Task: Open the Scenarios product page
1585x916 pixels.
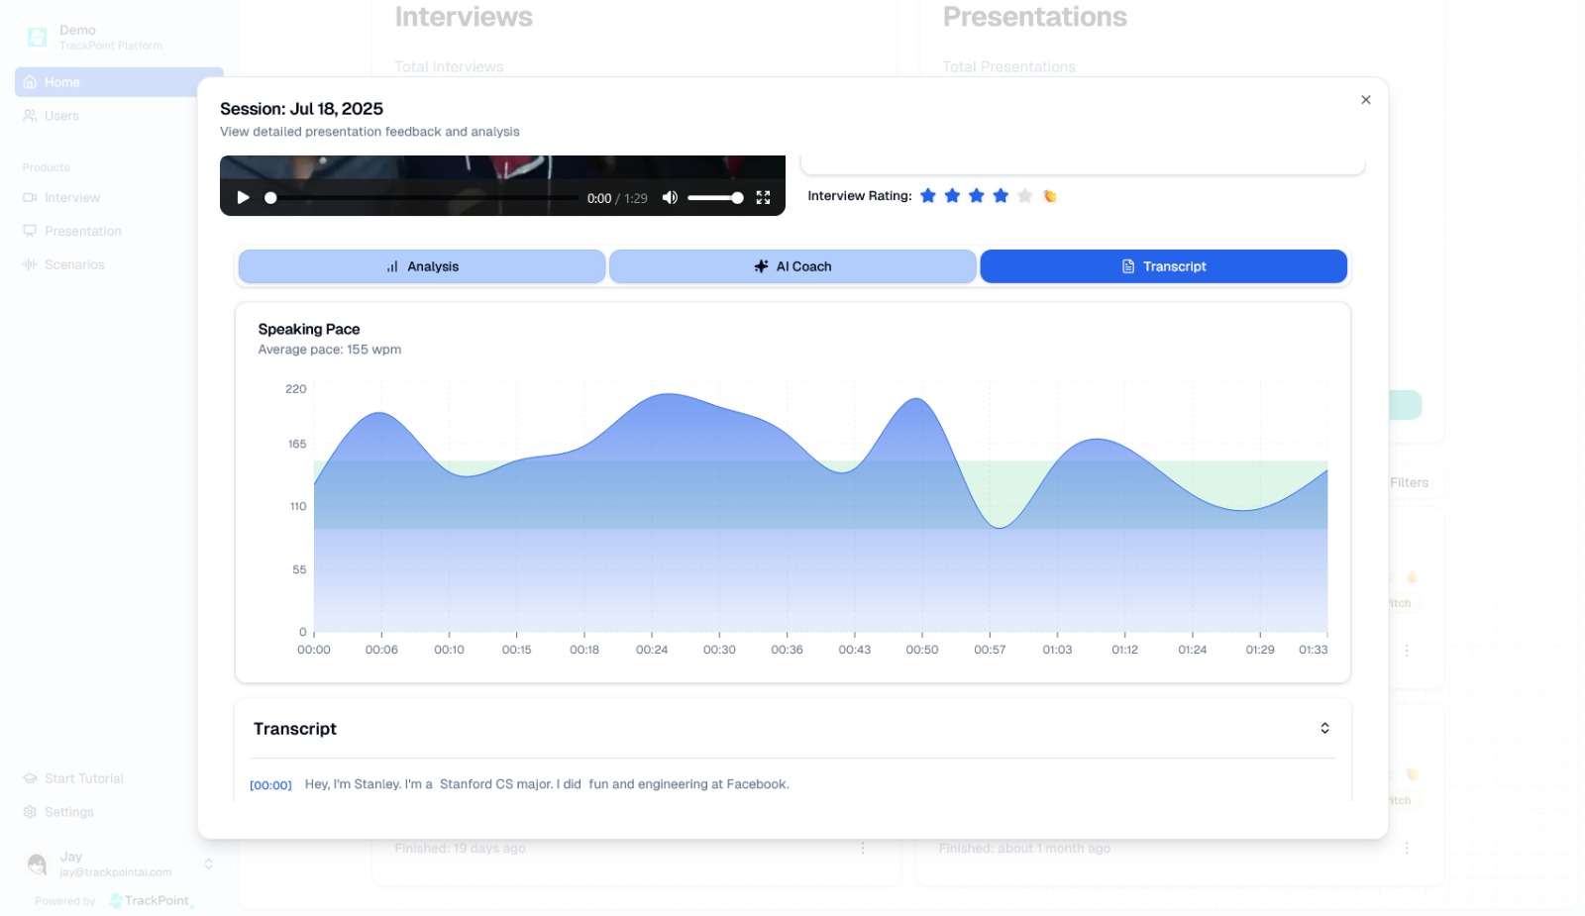Action: [74, 264]
